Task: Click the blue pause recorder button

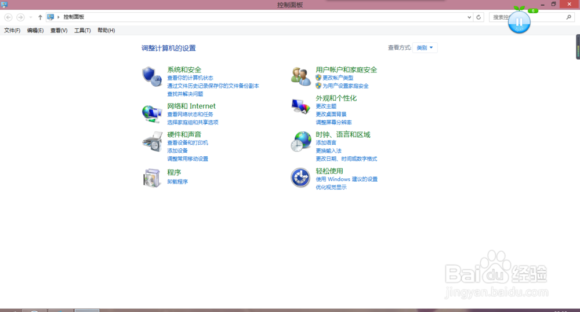Action: click(x=519, y=22)
